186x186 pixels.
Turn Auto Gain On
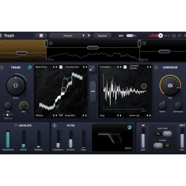(x=158, y=133)
